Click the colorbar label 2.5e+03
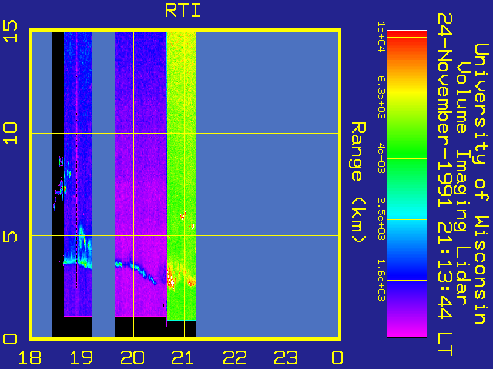This screenshot has width=493, height=369. [381, 219]
